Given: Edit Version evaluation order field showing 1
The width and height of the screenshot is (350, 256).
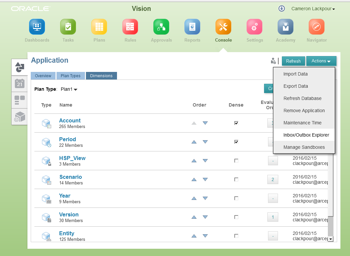Looking at the screenshot, I should click(273, 217).
